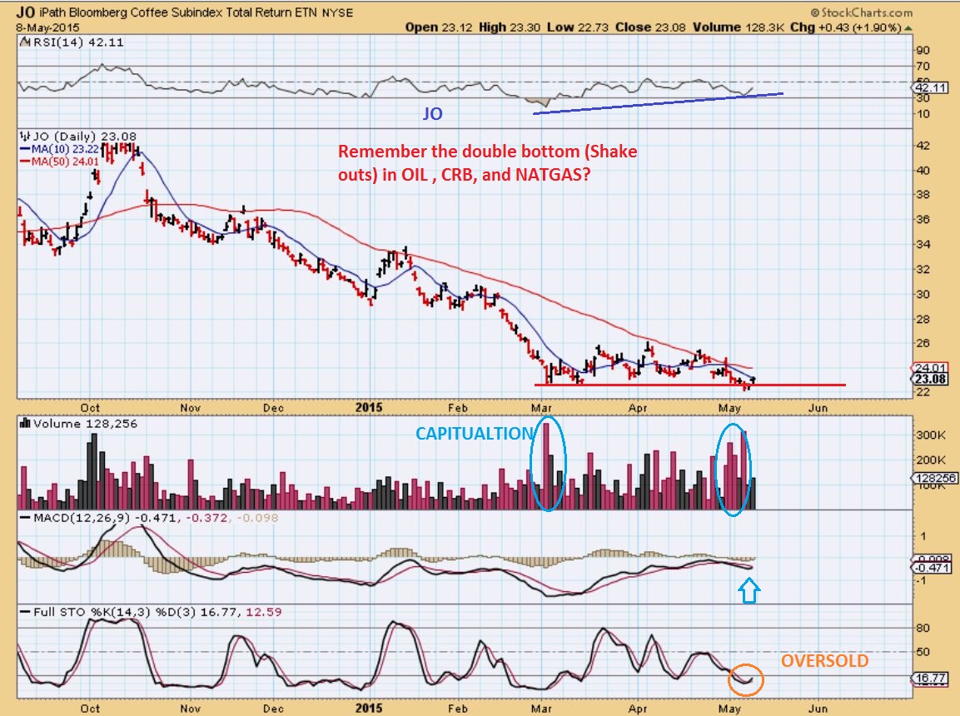Click the -0.372 MACD signal value
The height and width of the screenshot is (716, 960).
(206, 518)
